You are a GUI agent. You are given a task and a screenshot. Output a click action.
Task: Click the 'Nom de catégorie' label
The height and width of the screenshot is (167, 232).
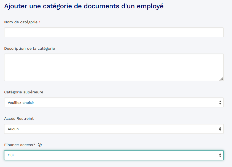pos(21,22)
